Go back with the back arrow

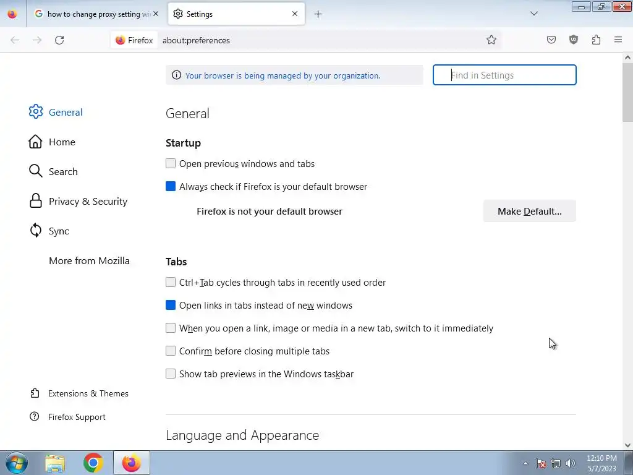(x=15, y=40)
